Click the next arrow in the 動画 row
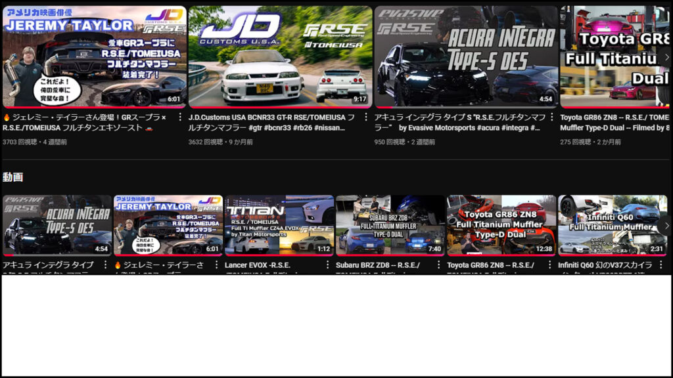Screen dimensions: 673x378 pyautogui.click(x=666, y=226)
